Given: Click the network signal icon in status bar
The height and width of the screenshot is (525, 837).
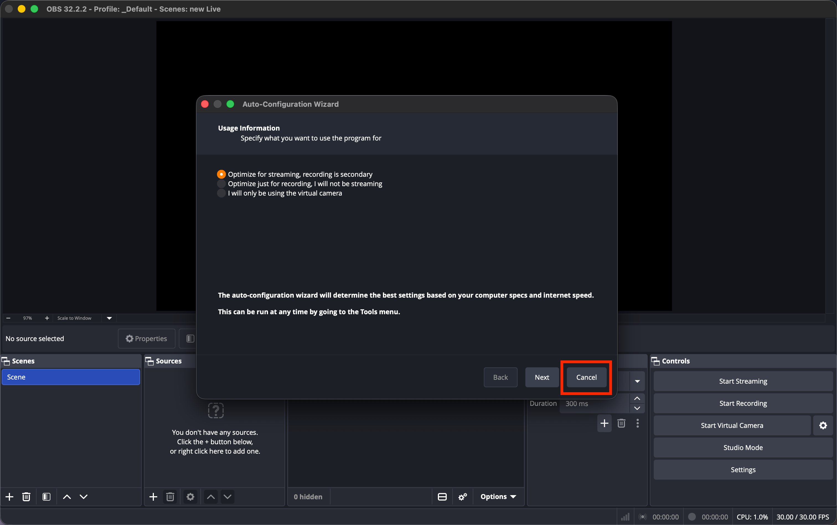Looking at the screenshot, I should pyautogui.click(x=626, y=517).
